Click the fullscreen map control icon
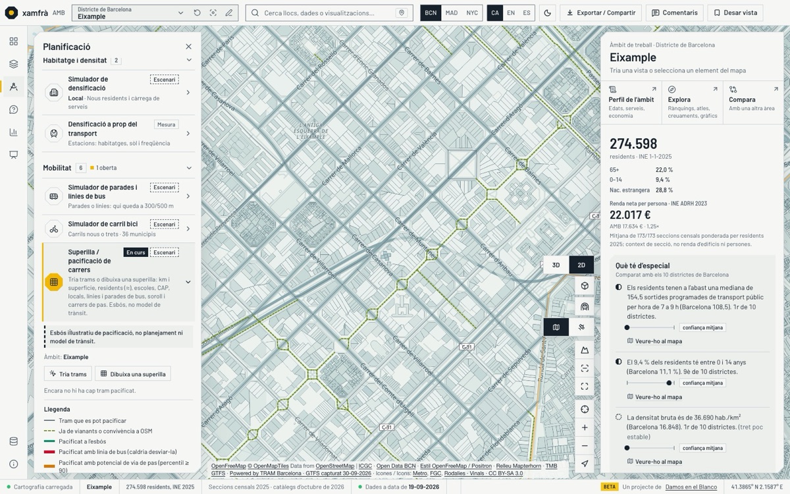The width and height of the screenshot is (790, 494). [x=585, y=387]
